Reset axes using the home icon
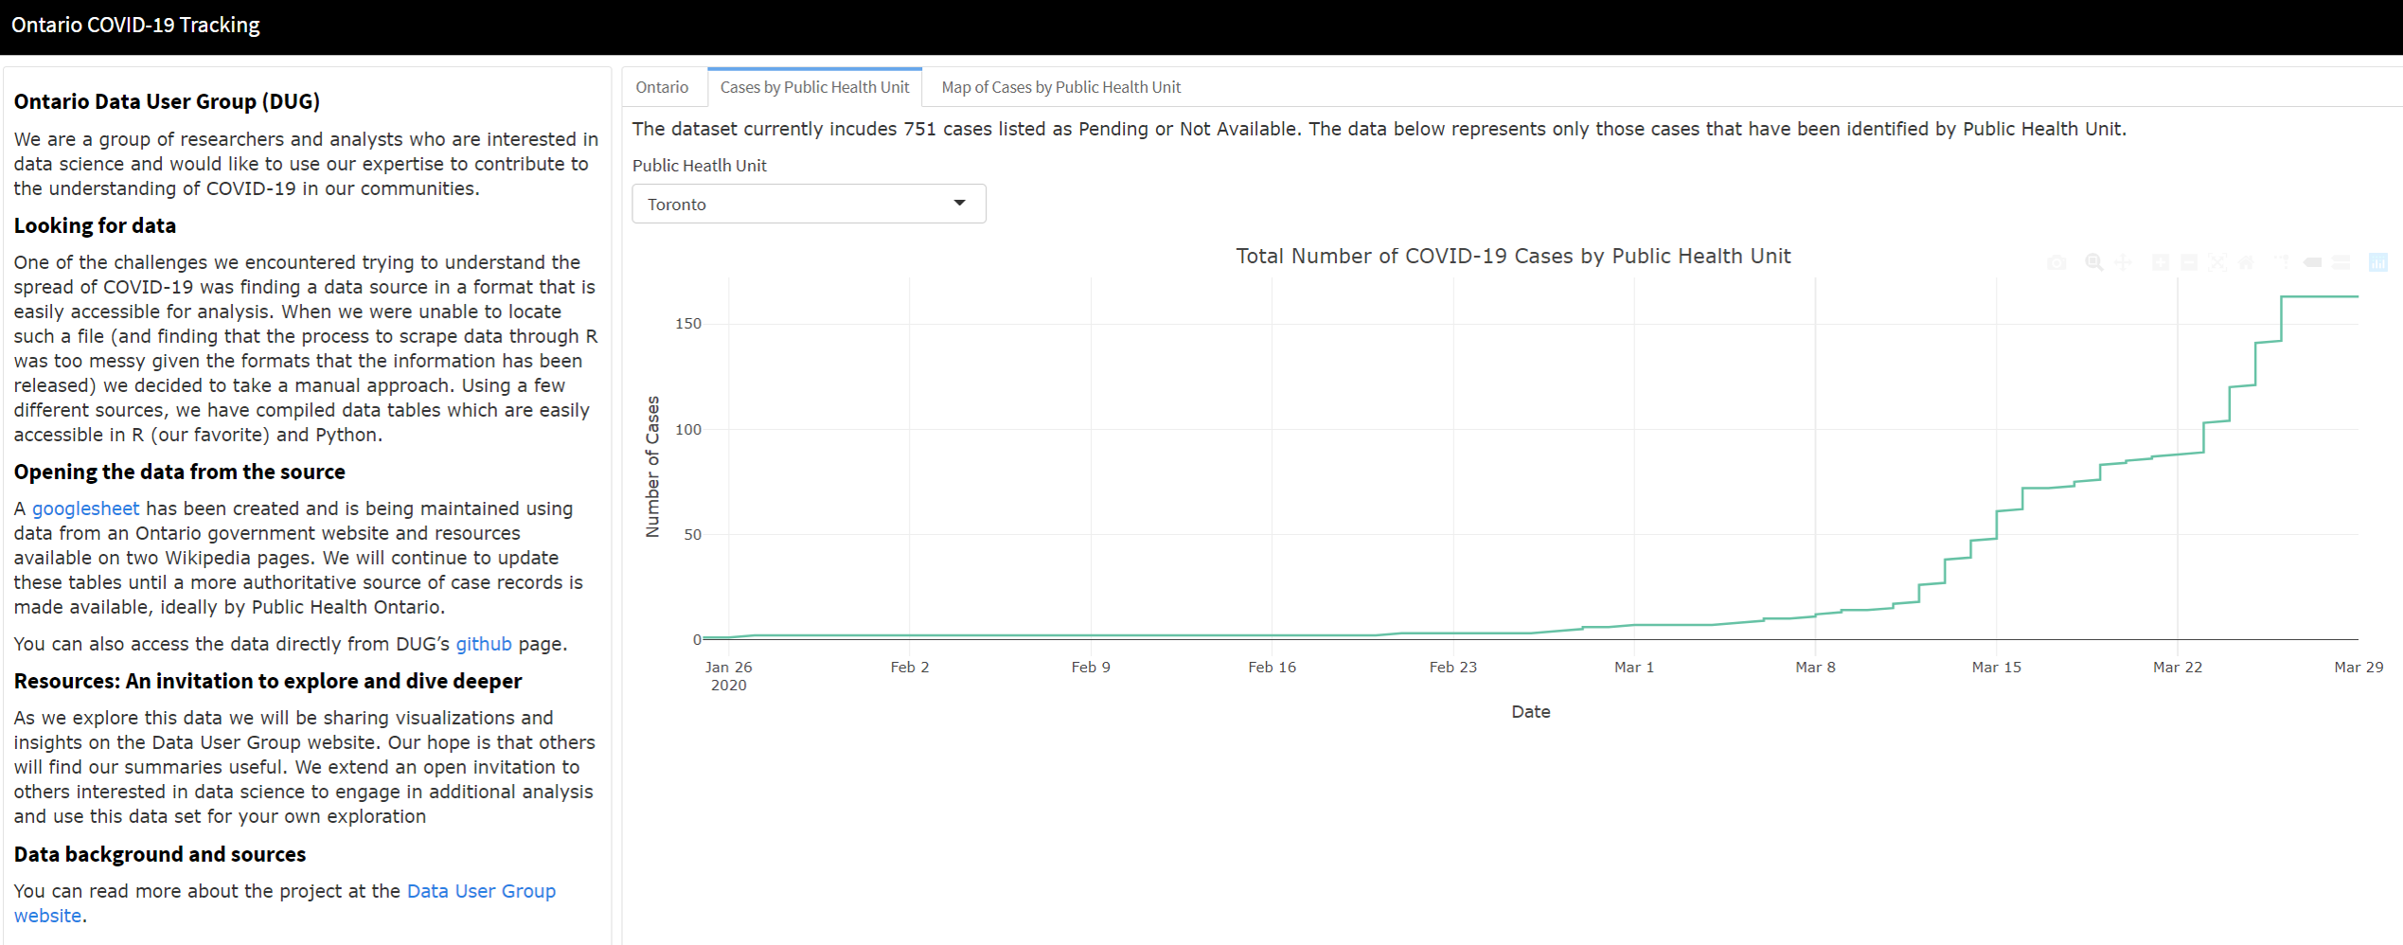Screen dimensions: 2403x945 tap(2246, 262)
